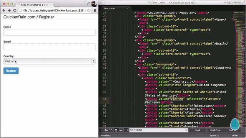Open the HTML syntax selector in status bar
The height and width of the screenshot is (138, 246).
235,136
